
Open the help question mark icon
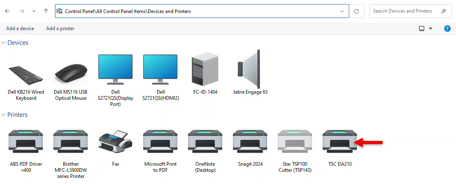click(x=447, y=28)
